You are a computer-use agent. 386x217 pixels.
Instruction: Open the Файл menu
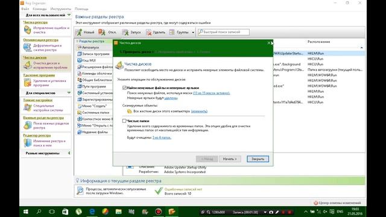coord(25,9)
